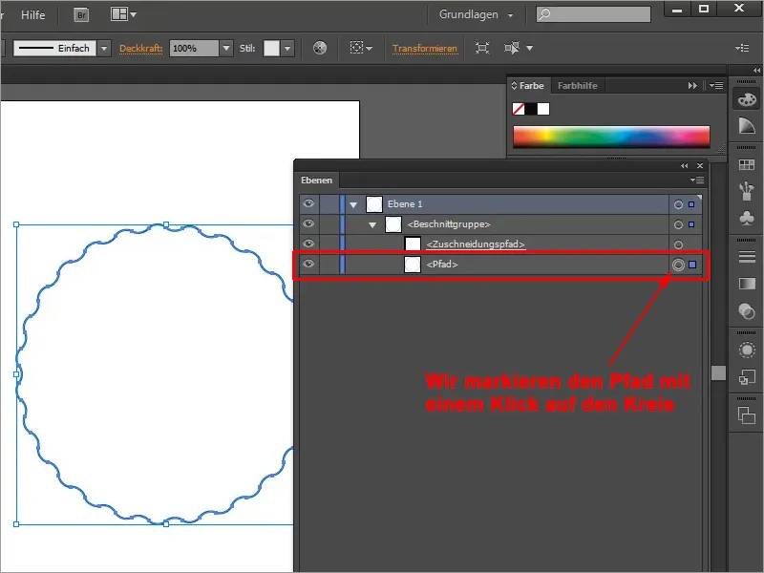Click the Transformieren link
Screen dimensions: 764x573
(425, 46)
